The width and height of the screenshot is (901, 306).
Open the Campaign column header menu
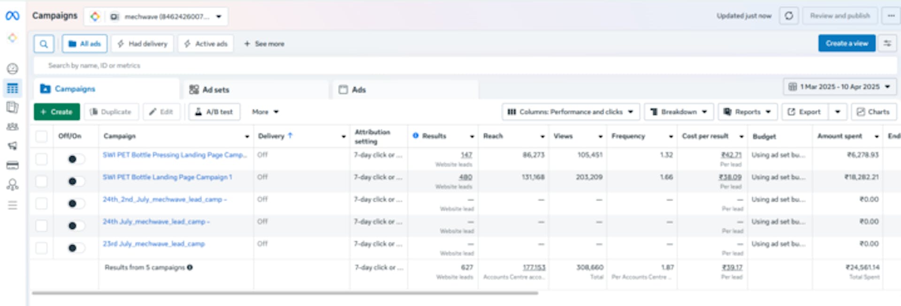247,137
